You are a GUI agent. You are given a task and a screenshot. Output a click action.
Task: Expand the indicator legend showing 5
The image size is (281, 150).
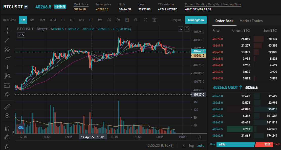21,35
